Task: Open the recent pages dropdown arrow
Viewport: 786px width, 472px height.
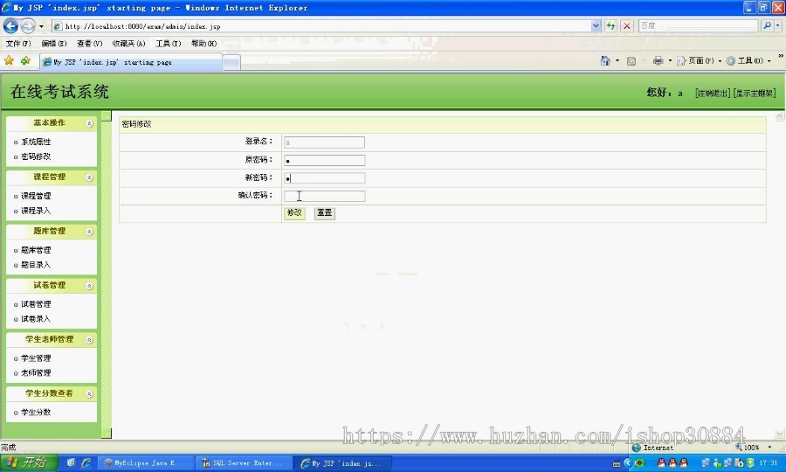Action: coord(41,26)
